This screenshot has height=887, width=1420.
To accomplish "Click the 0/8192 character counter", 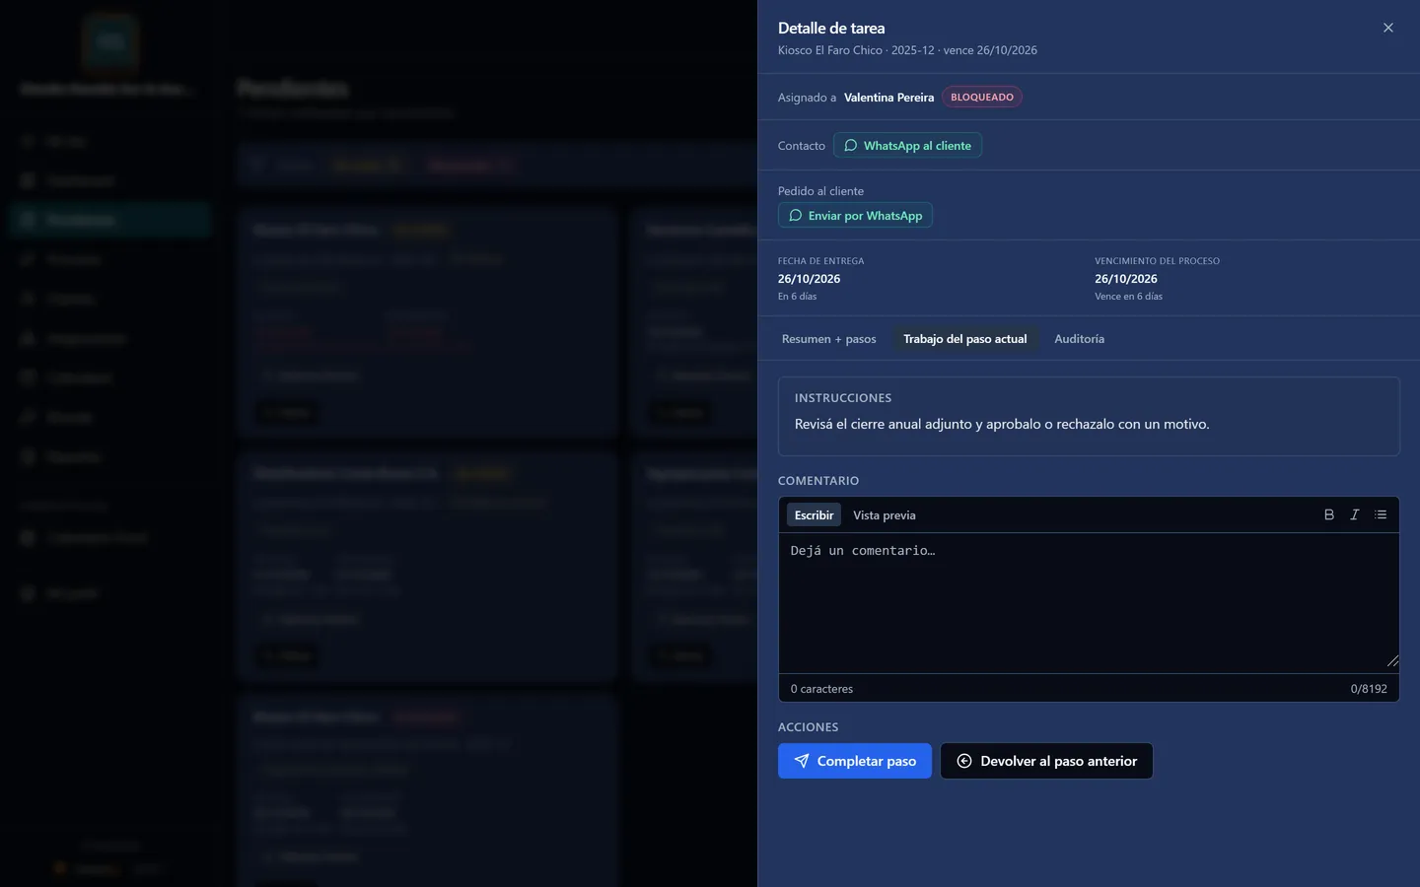I will pos(1368,689).
